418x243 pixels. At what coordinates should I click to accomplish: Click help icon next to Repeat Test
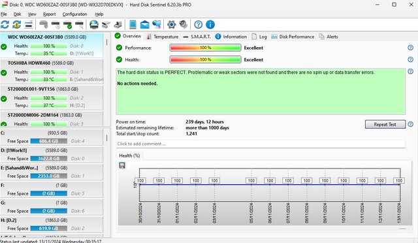coord(411,124)
